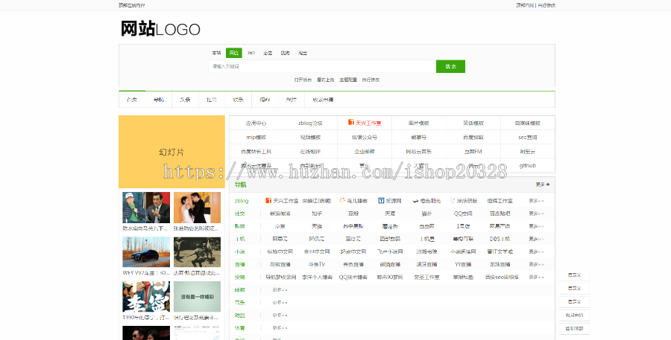Open 首页 in the navigation bar
The height and width of the screenshot is (340, 671).
click(x=132, y=100)
